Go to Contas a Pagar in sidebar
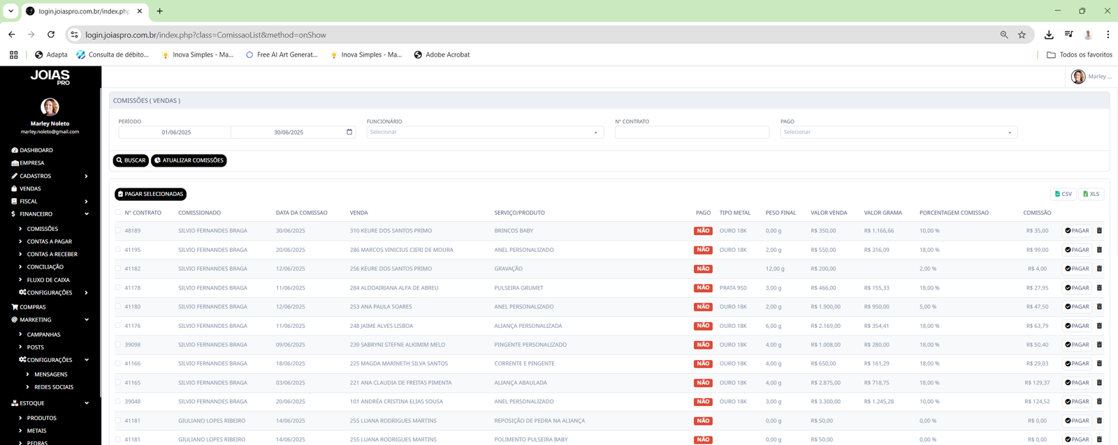 point(49,241)
